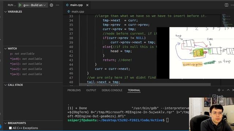Click the RUN view title label
The image size is (234, 131).
(12, 5)
